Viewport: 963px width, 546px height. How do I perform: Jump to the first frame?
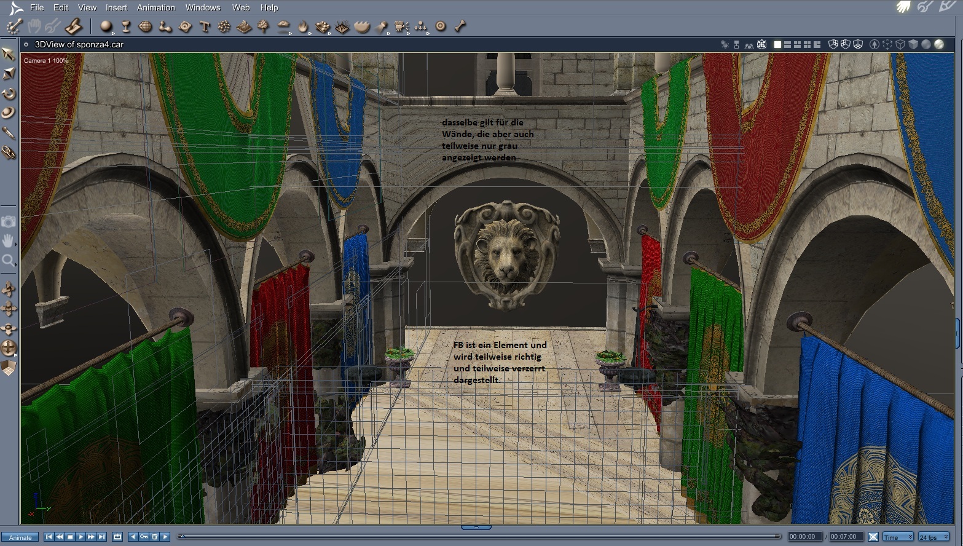(49, 537)
